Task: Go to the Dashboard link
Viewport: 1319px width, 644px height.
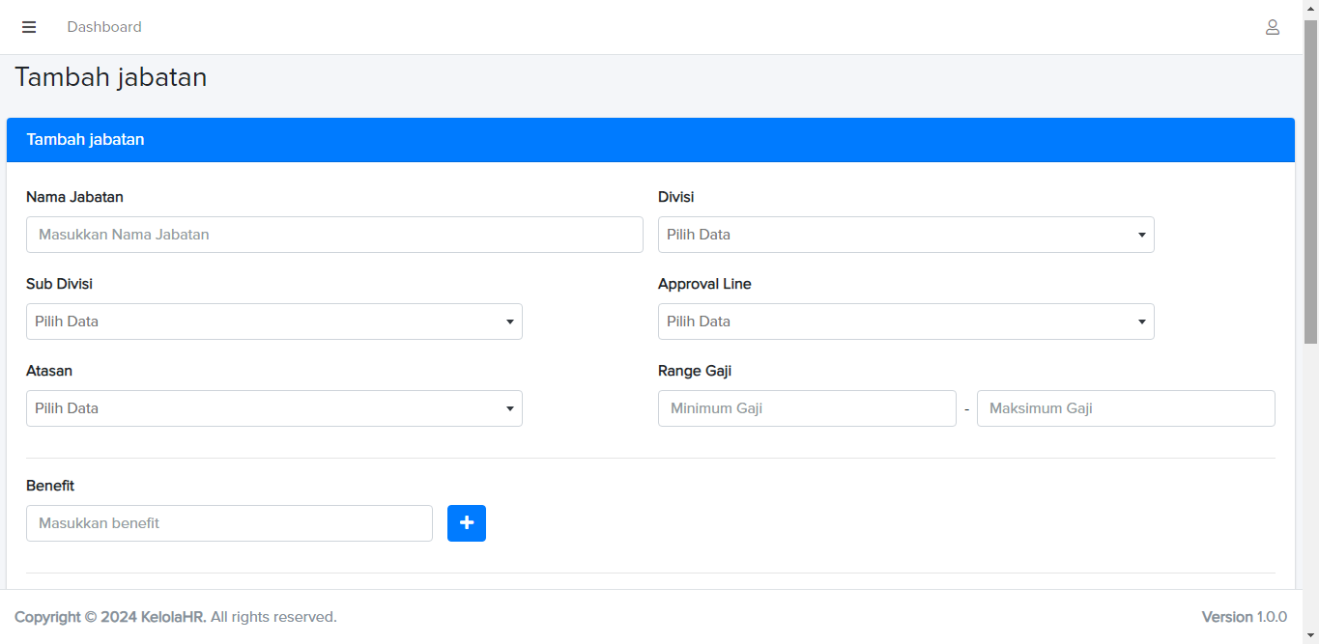Action: [x=104, y=27]
